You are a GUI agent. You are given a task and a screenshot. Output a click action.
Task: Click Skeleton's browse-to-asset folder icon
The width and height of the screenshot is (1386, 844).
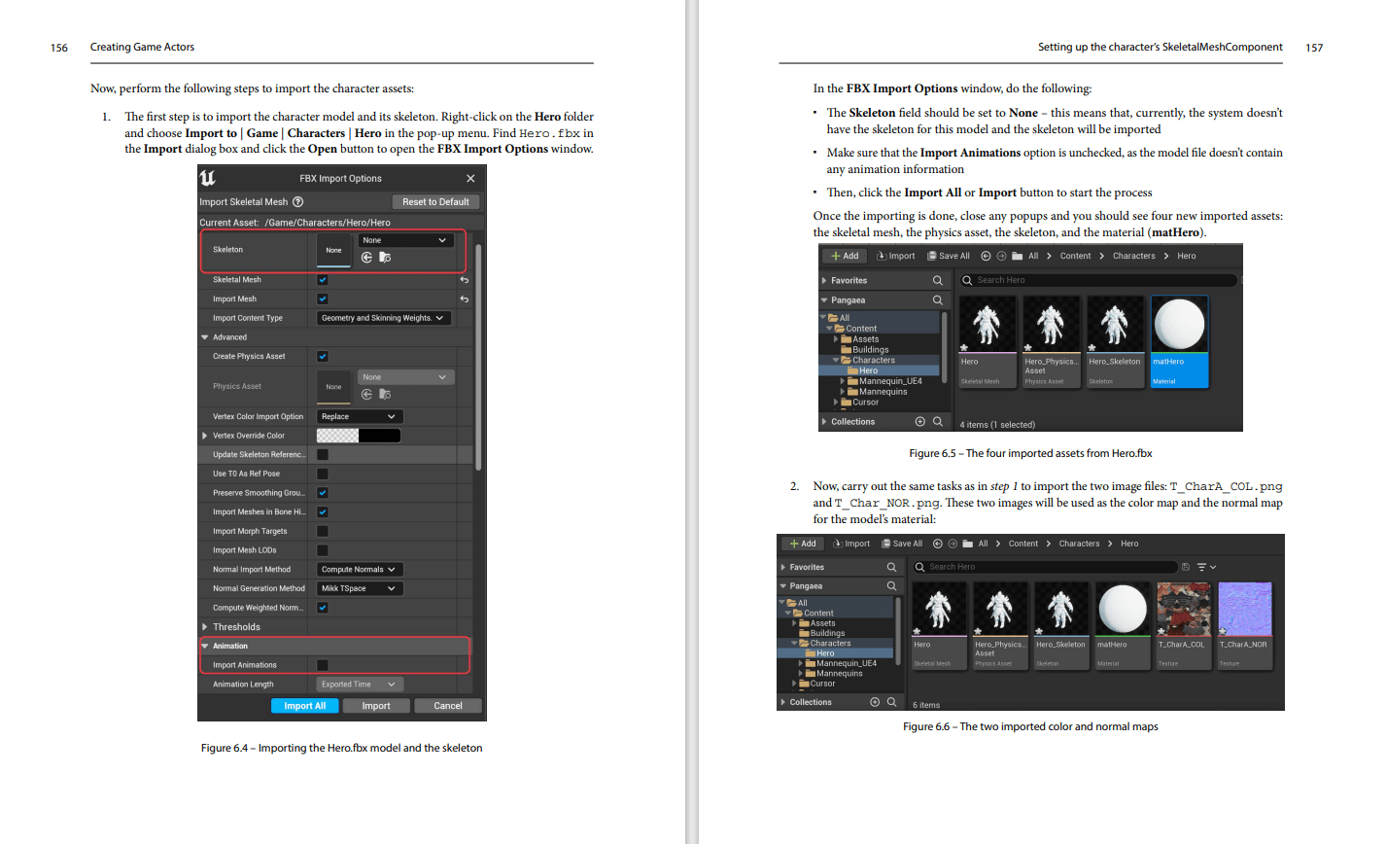pos(385,258)
